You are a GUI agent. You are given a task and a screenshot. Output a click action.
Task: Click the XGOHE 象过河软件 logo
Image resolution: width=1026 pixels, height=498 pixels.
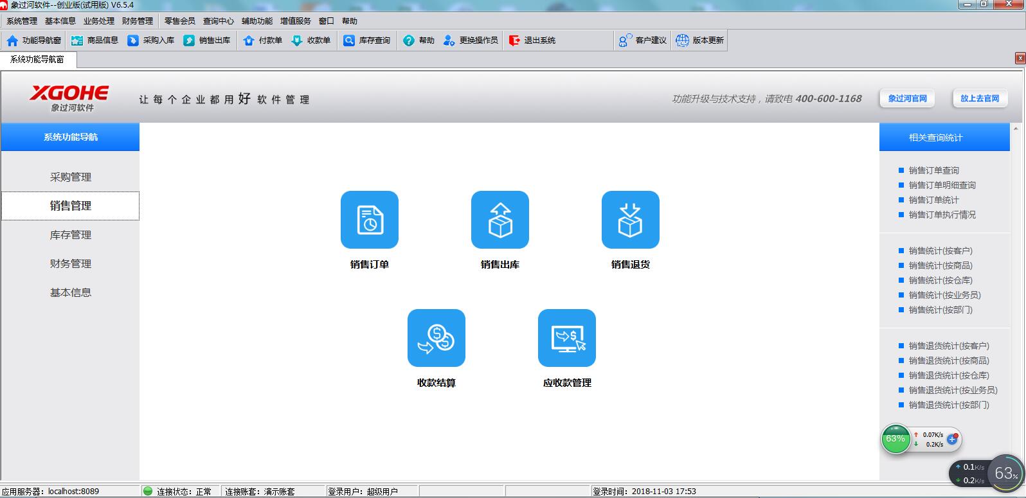pos(69,98)
